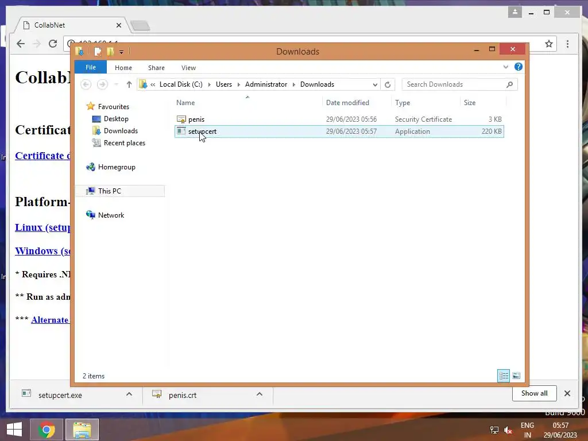Open .crt download options arrow

pos(259,394)
